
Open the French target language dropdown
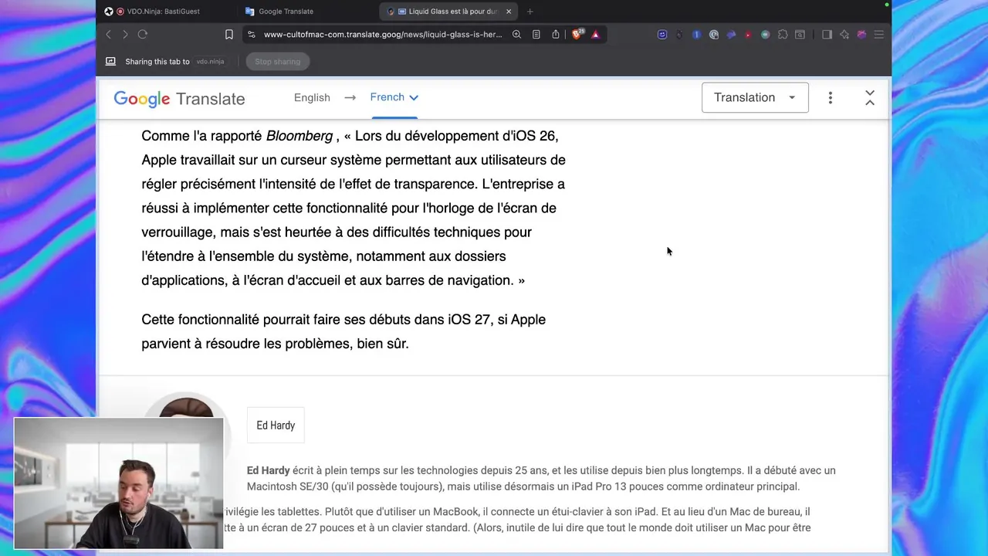[x=394, y=97]
